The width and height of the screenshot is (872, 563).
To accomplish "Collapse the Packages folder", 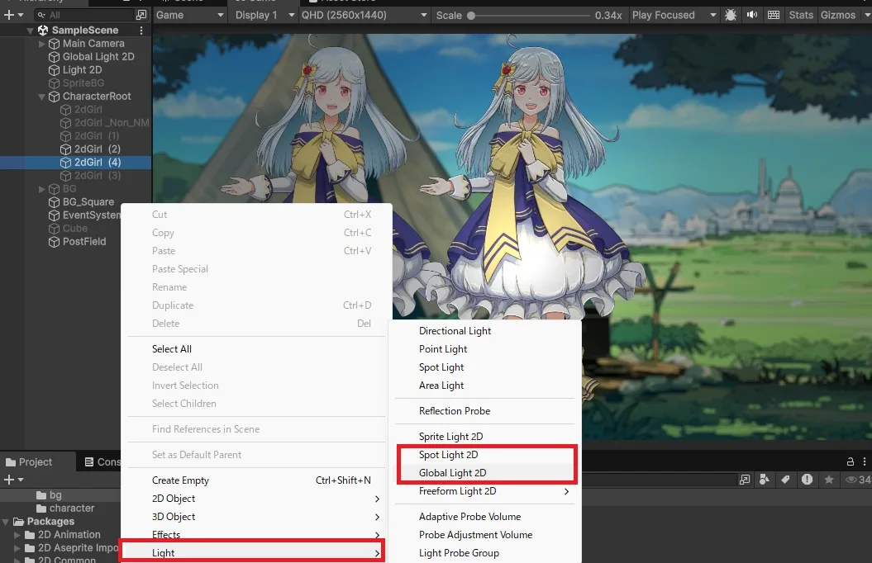I will pyautogui.click(x=6, y=522).
